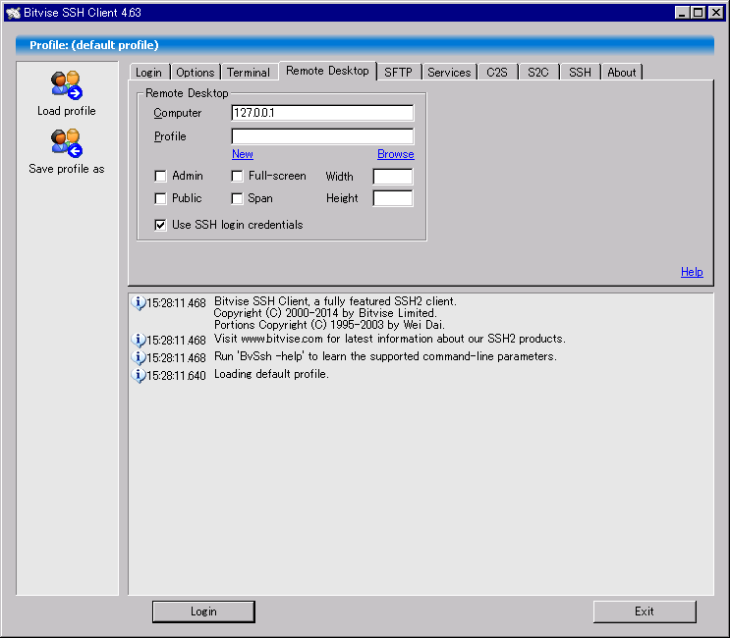This screenshot has height=638, width=730.
Task: Open the Options tab
Action: pyautogui.click(x=196, y=73)
